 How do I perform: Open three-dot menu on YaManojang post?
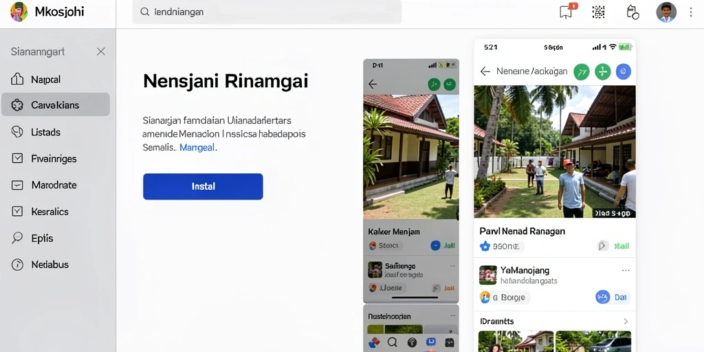coord(626,271)
